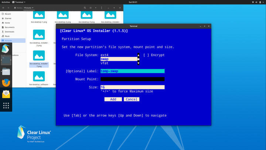
Task: Select the live-desktop-3.png thumbnail
Action: [x=86, y=15]
